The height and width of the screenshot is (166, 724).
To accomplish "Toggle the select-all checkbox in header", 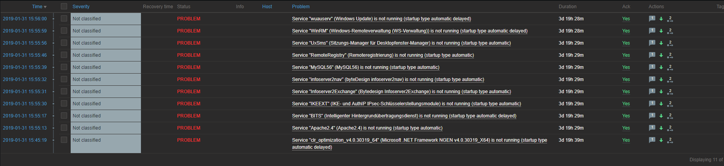I will (64, 6).
